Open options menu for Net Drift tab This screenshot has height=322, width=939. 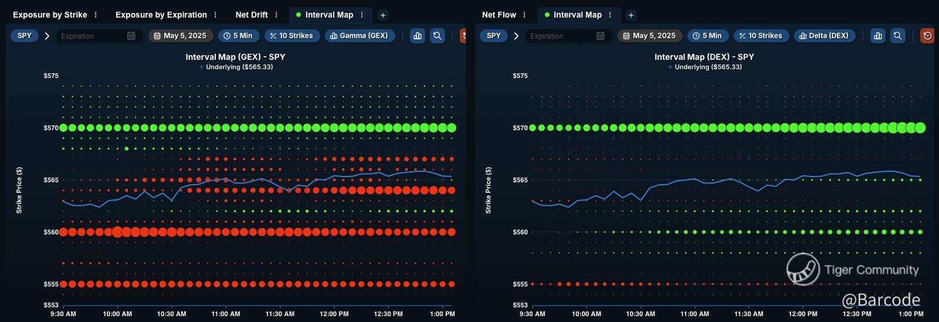(276, 15)
